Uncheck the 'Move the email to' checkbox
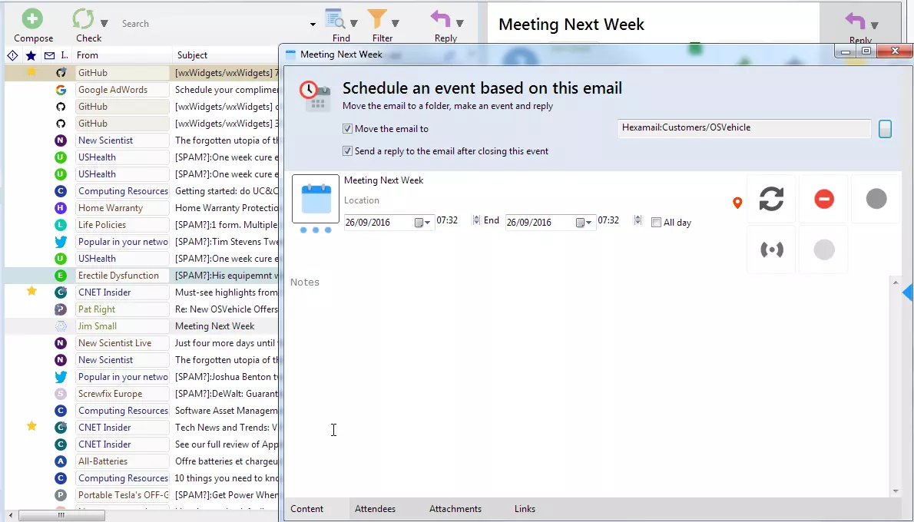The height and width of the screenshot is (522, 914). [x=348, y=129]
